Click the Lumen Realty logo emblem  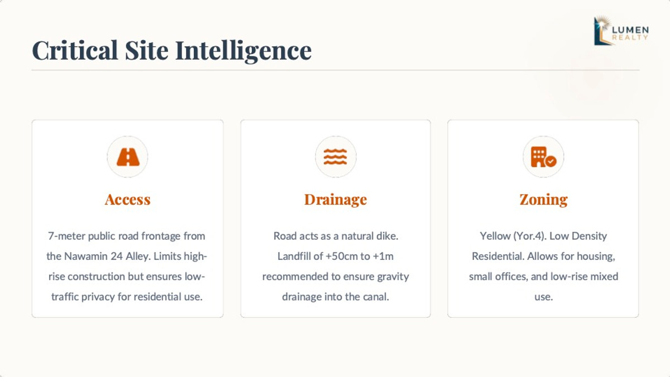[x=602, y=31]
